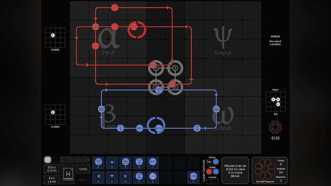Select the up arrow direction tool
This screenshot has width=331, height=186.
tap(112, 163)
